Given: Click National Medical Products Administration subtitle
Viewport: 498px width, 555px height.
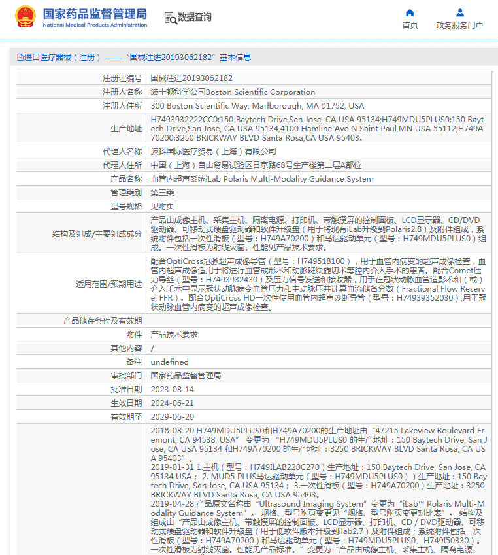Looking at the screenshot, I should 95,25.
